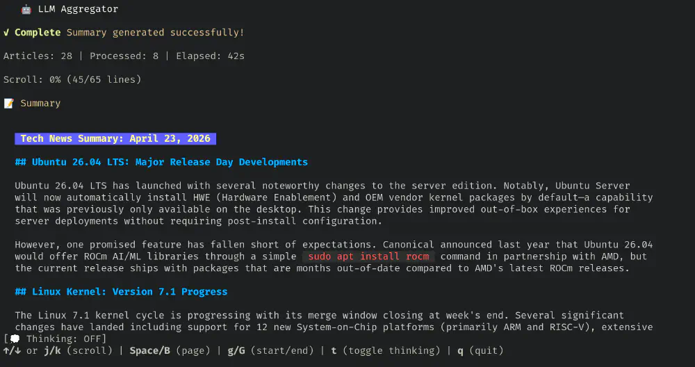Viewport: 695px width, 367px height.
Task: Click the LLM Aggregator title text
Action: pyautogui.click(x=79, y=10)
